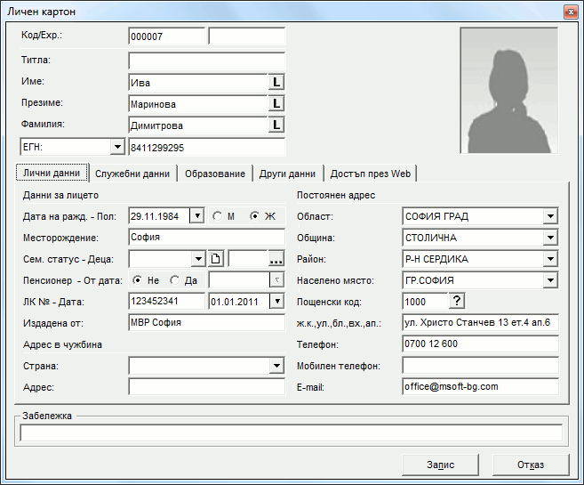Click the L button next to Фамилия field
This screenshot has width=584, height=485.
(276, 125)
